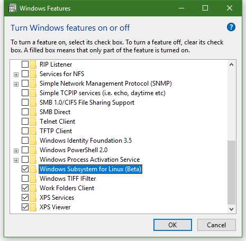Check the Telnet Client checkbox
The height and width of the screenshot is (241, 246).
pyautogui.click(x=25, y=122)
